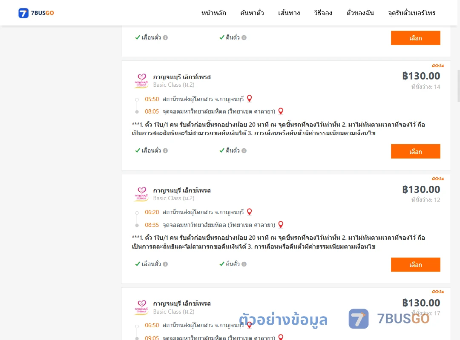
Task: Click the 08:05 arrival time
Action: (152, 112)
